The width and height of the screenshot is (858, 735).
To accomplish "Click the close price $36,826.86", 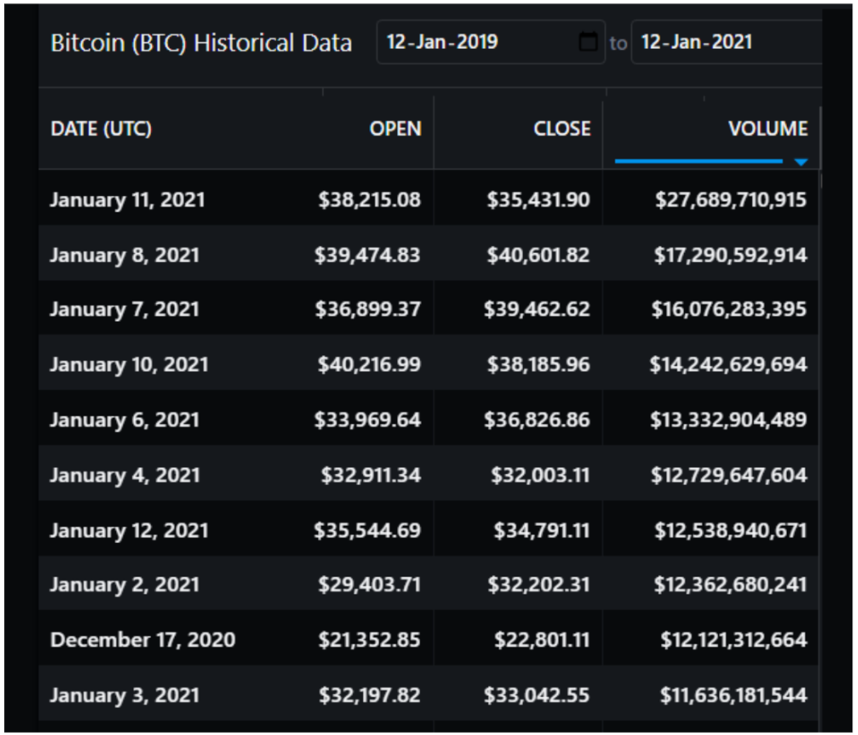I will 538,420.
